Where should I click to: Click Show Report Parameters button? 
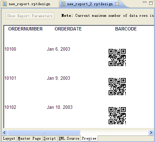click(x=30, y=16)
